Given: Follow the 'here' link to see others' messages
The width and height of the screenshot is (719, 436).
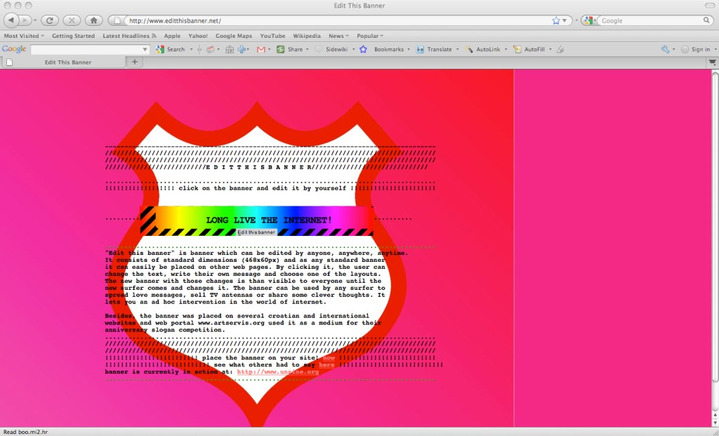Looking at the screenshot, I should click(326, 365).
